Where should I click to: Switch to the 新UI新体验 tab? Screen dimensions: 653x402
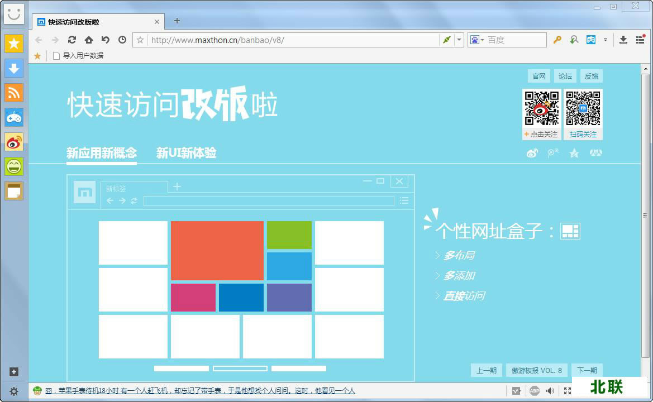187,153
